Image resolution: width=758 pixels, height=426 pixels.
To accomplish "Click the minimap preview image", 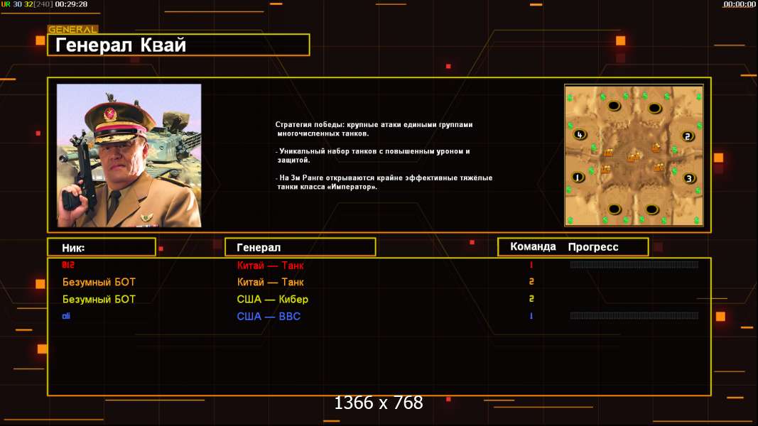I will click(x=634, y=155).
